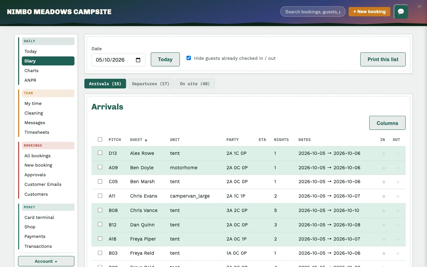Click the IN status dot for Freya Reid
The image size is (427, 267).
point(383,253)
